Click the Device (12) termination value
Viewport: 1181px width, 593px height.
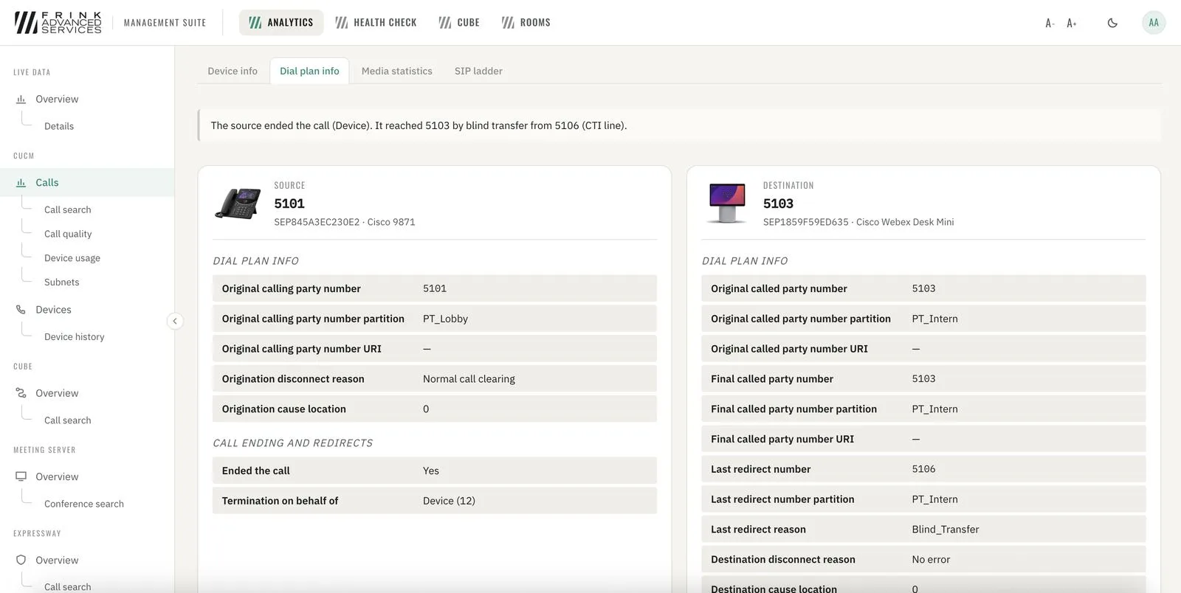[x=449, y=501]
